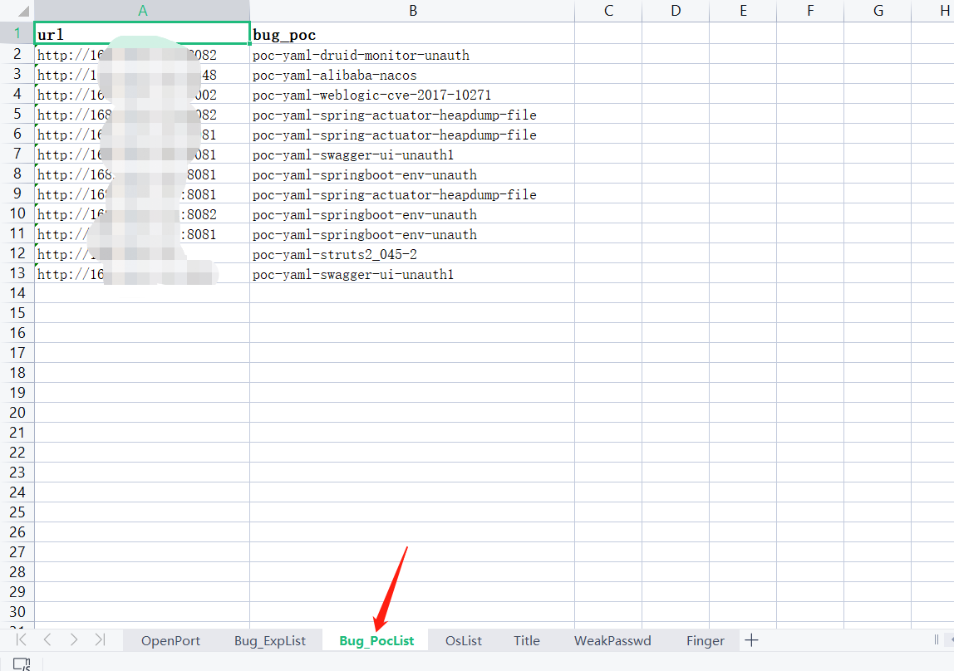Switch to the Title sheet tab

[526, 640]
